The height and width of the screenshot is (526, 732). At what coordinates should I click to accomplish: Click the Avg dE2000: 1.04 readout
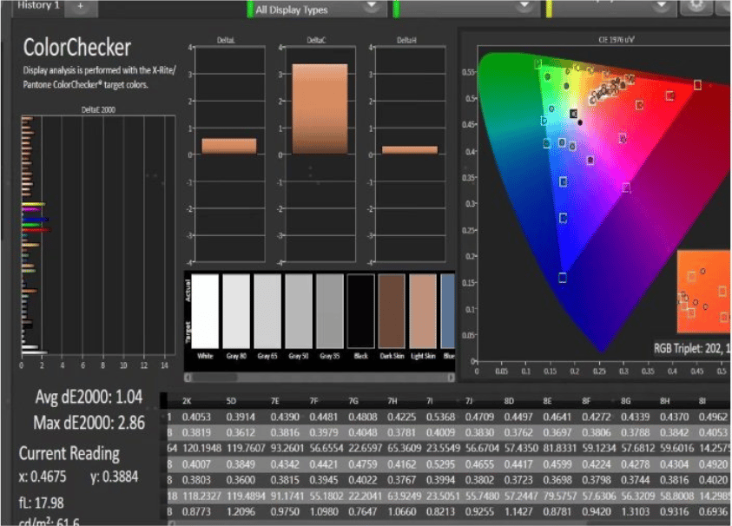tap(89, 398)
